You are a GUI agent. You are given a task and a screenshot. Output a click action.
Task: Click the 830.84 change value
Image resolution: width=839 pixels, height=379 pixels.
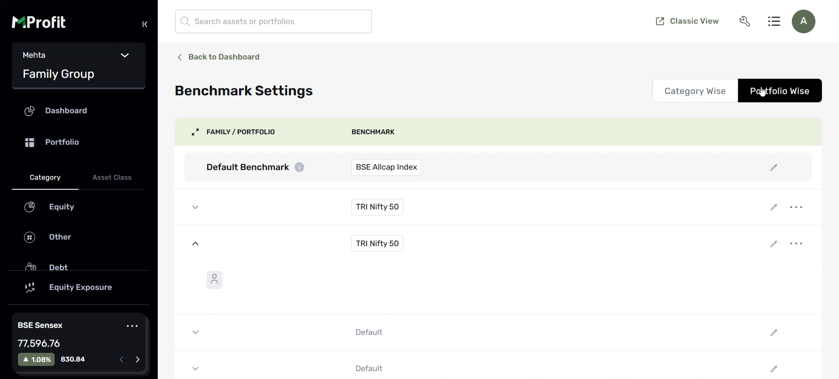pyautogui.click(x=73, y=359)
